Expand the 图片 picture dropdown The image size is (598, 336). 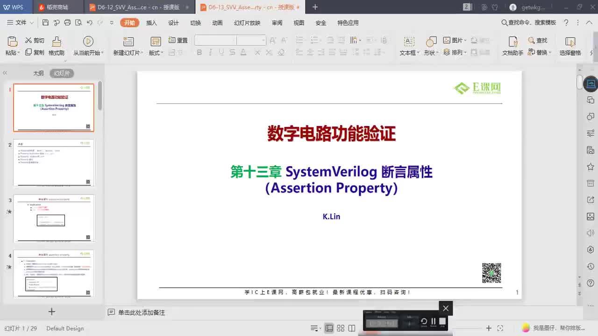[x=465, y=41]
